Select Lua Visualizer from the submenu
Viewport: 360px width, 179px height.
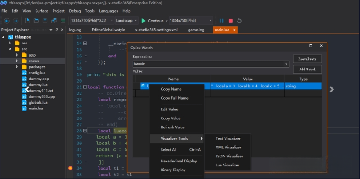(228, 165)
